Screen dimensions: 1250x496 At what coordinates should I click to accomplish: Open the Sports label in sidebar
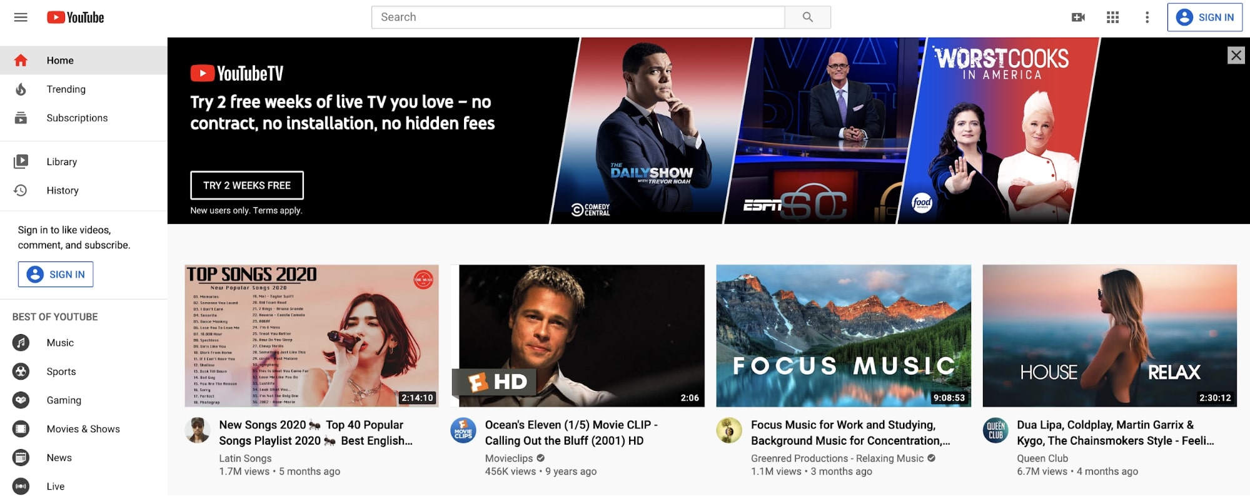coord(61,372)
